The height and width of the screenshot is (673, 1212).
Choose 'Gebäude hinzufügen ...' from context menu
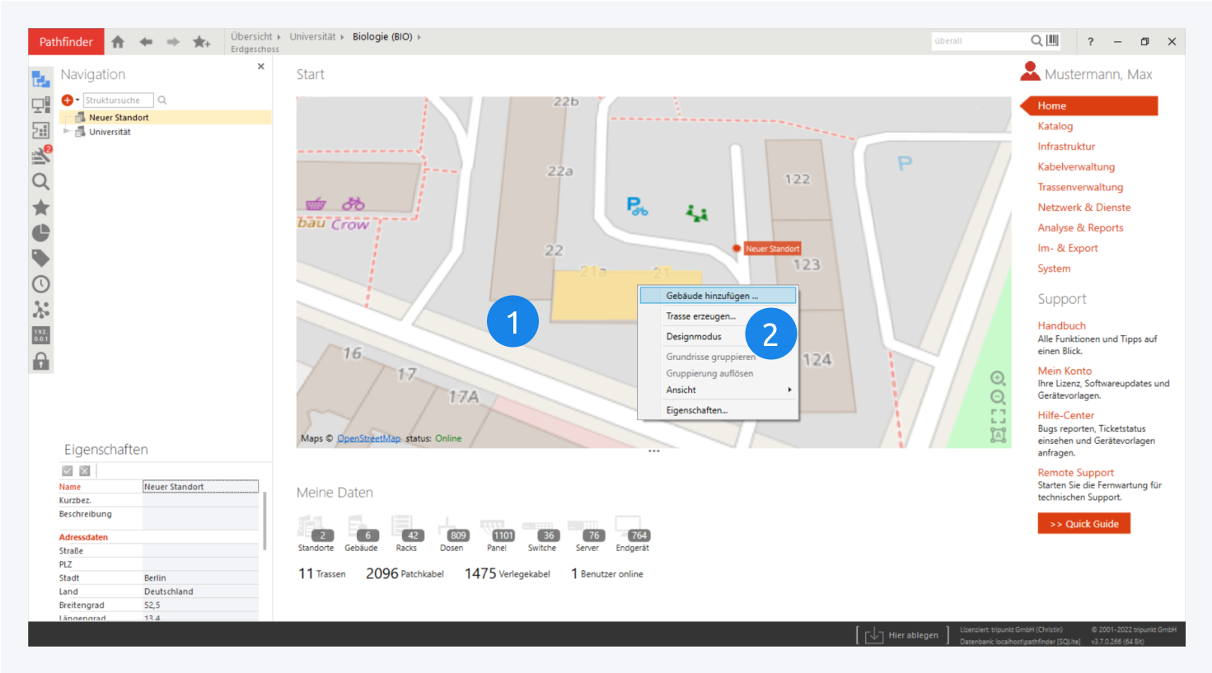point(712,296)
